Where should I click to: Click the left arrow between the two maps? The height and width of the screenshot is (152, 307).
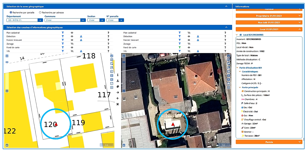pos(118,98)
